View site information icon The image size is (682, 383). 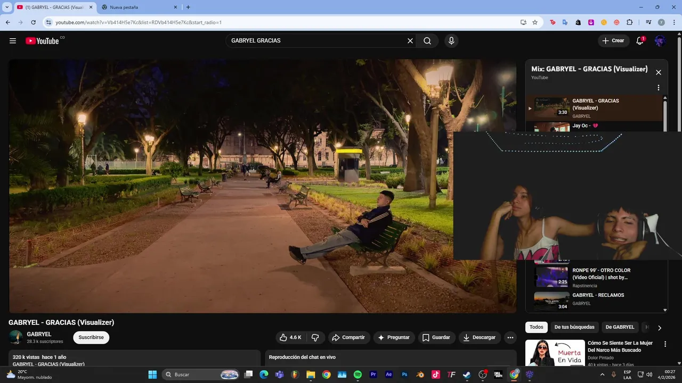click(48, 22)
